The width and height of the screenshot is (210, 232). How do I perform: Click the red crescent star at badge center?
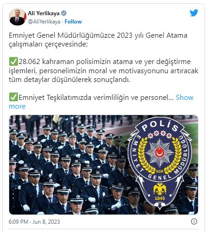(160, 153)
